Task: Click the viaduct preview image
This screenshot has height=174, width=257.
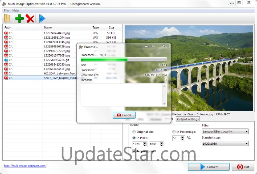Action: click(x=189, y=68)
